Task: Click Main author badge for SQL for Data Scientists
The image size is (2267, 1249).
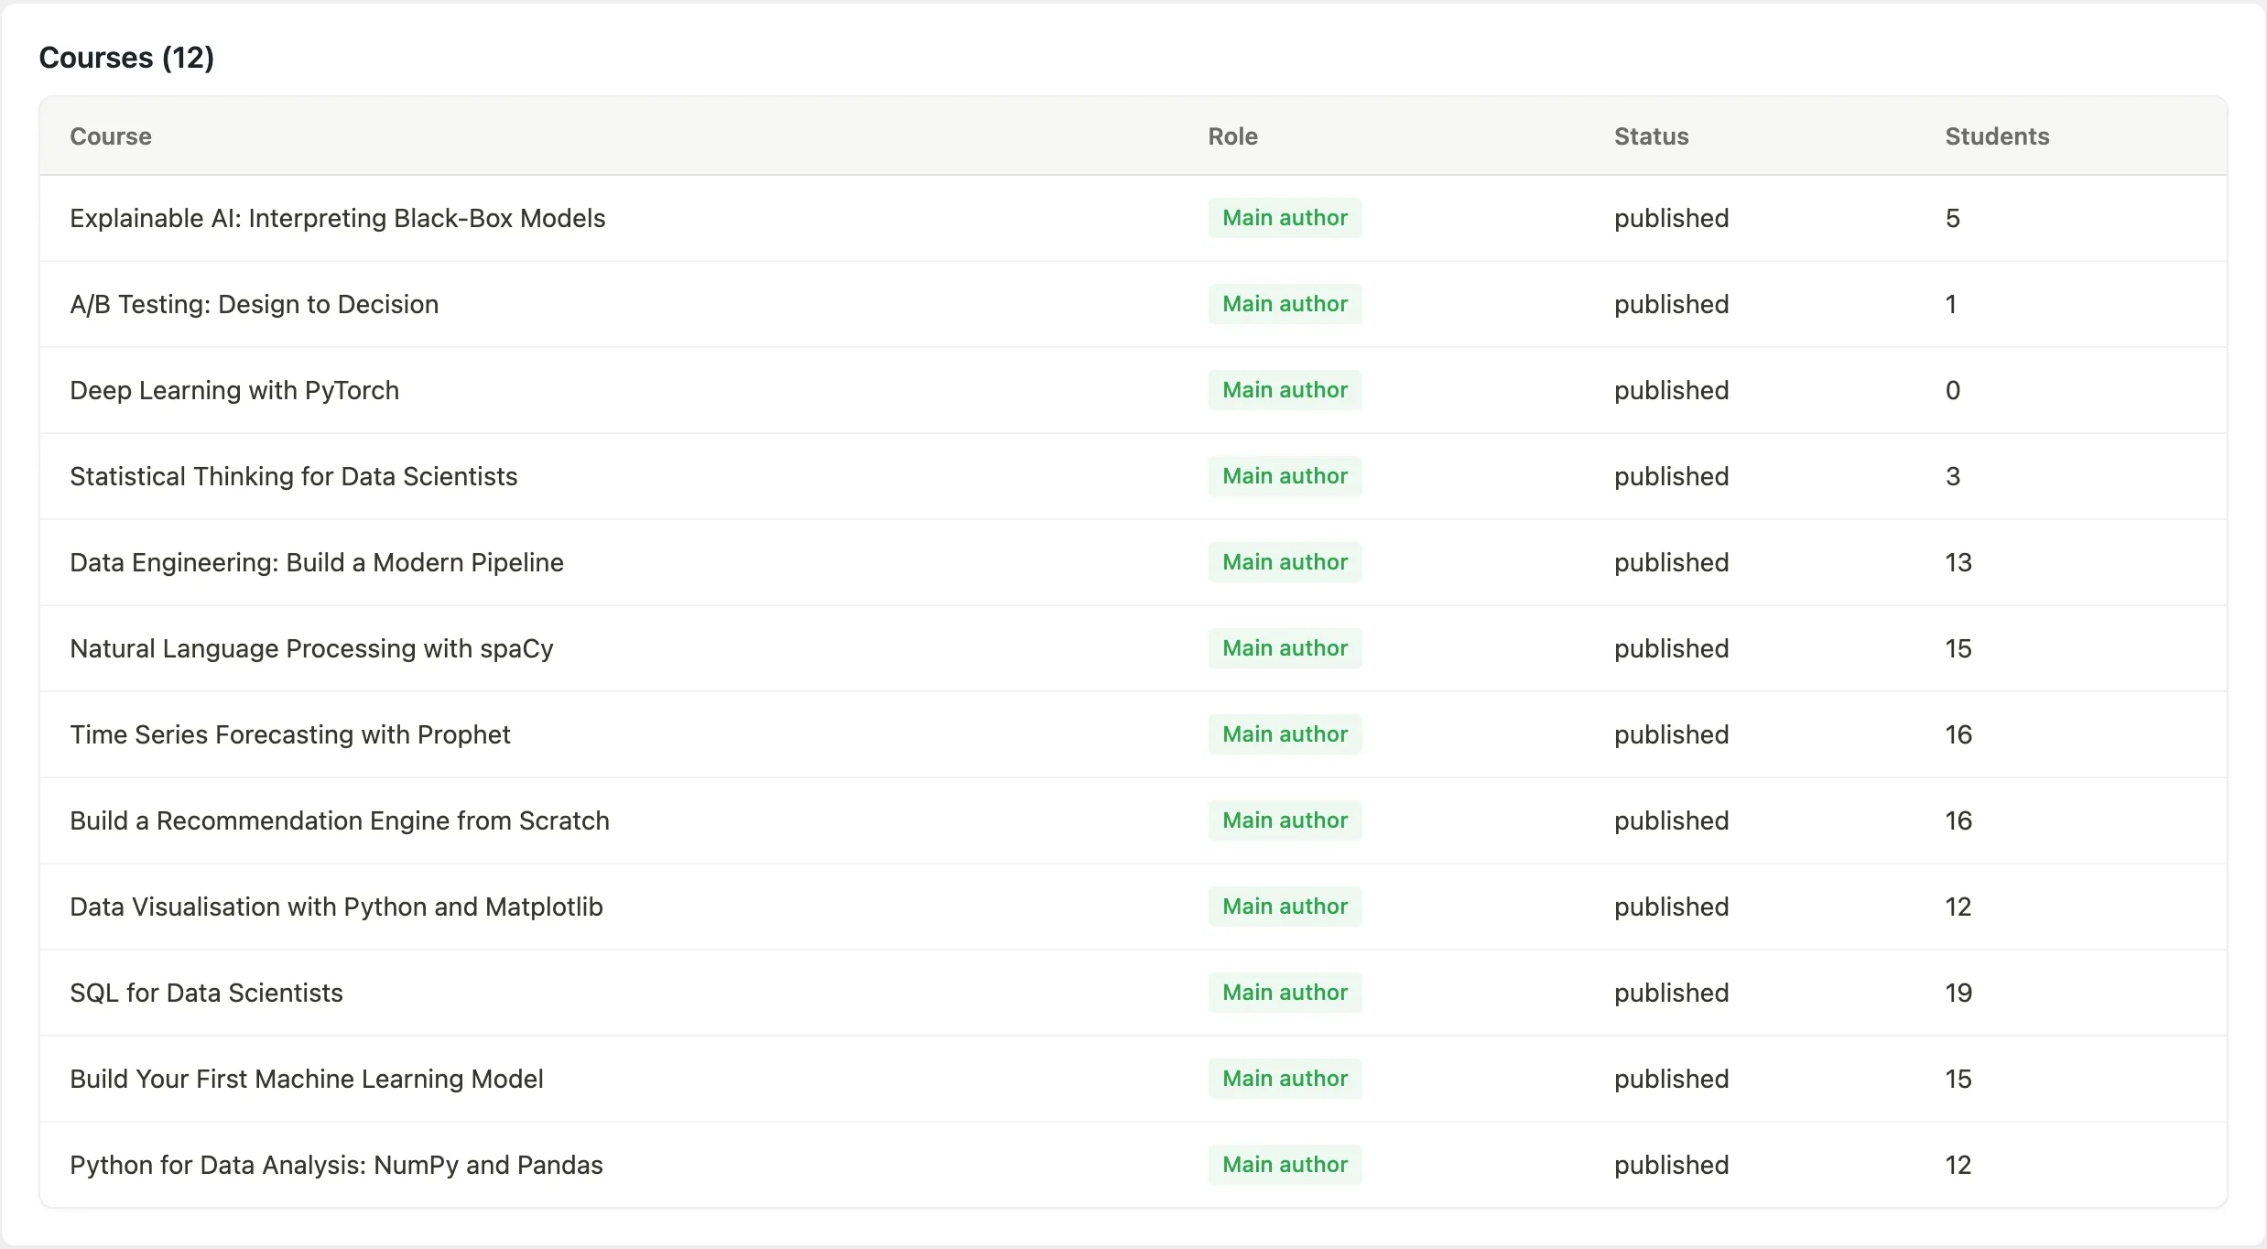Action: coord(1285,993)
